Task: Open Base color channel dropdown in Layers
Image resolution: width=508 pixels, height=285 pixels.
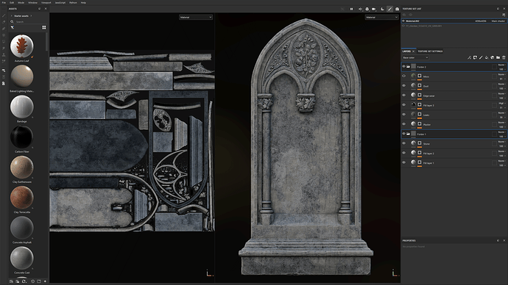Action: [x=415, y=57]
